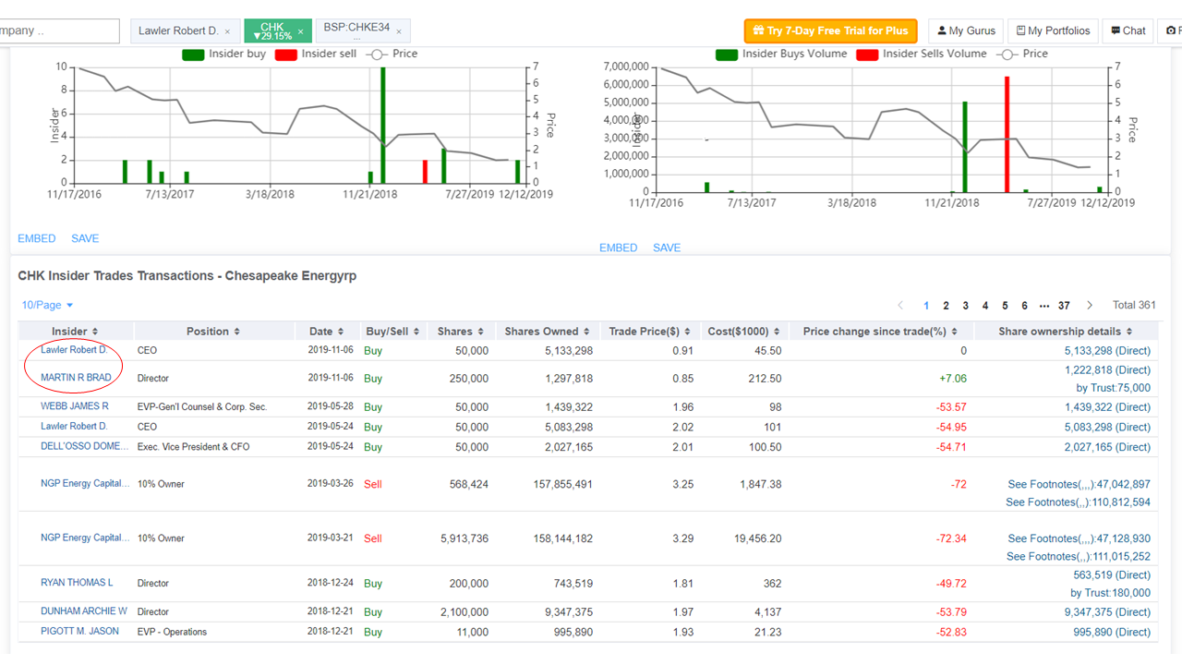
Task: Toggle the green Insider buy legend swatch
Action: (192, 54)
